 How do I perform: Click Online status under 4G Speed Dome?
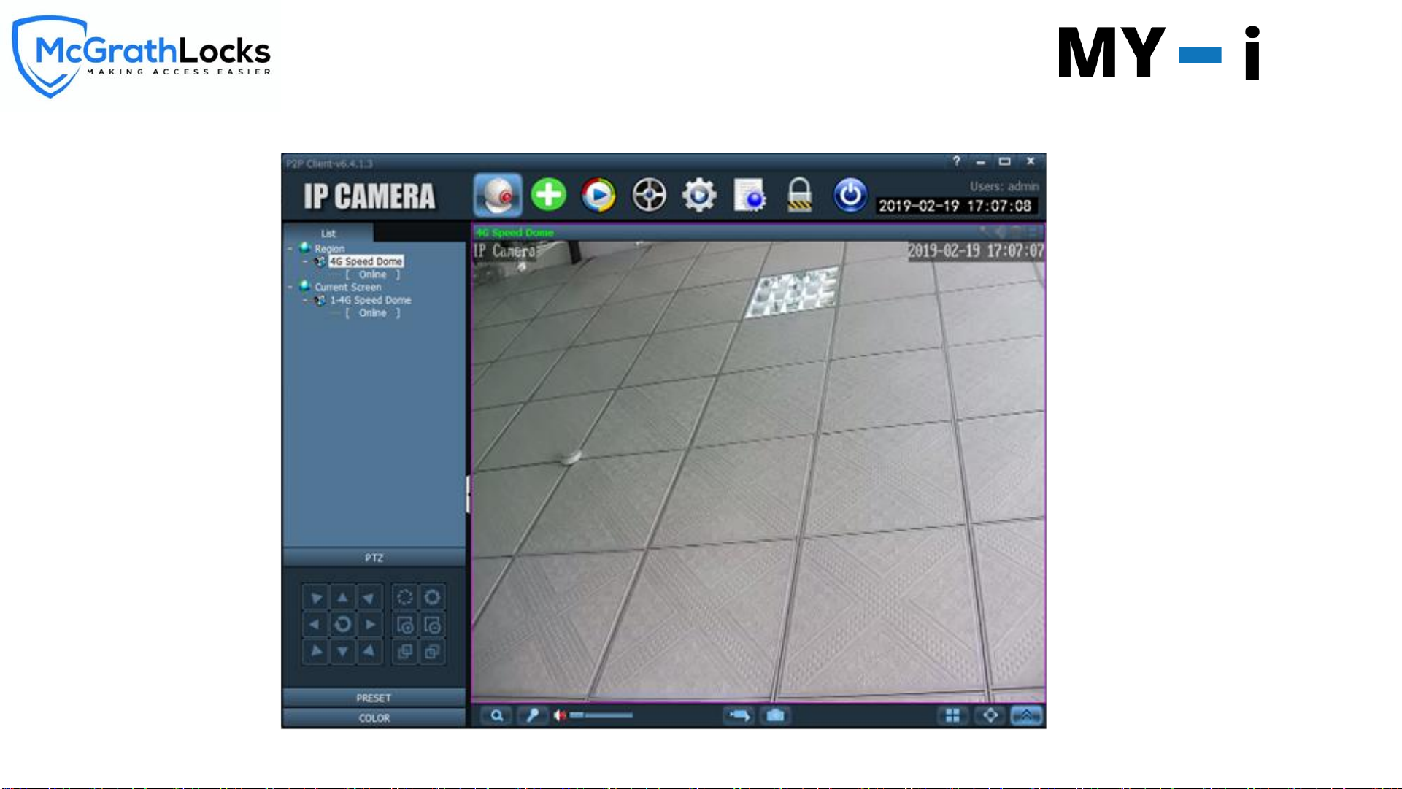point(373,274)
